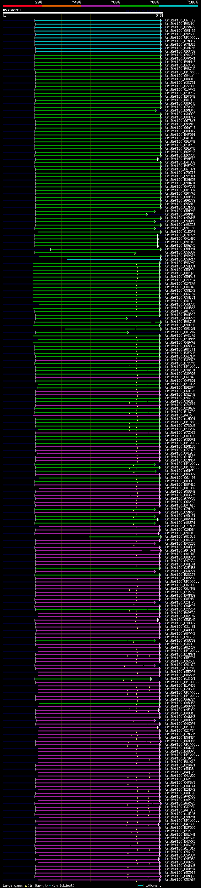Click the arrowhead ending Q09PK5 alignment
This screenshot has width=201, height=888.
[127, 318]
